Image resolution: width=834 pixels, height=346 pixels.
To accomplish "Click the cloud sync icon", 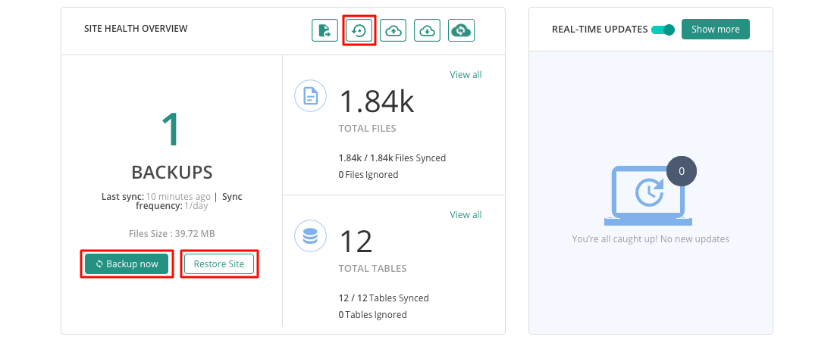I will 461,30.
